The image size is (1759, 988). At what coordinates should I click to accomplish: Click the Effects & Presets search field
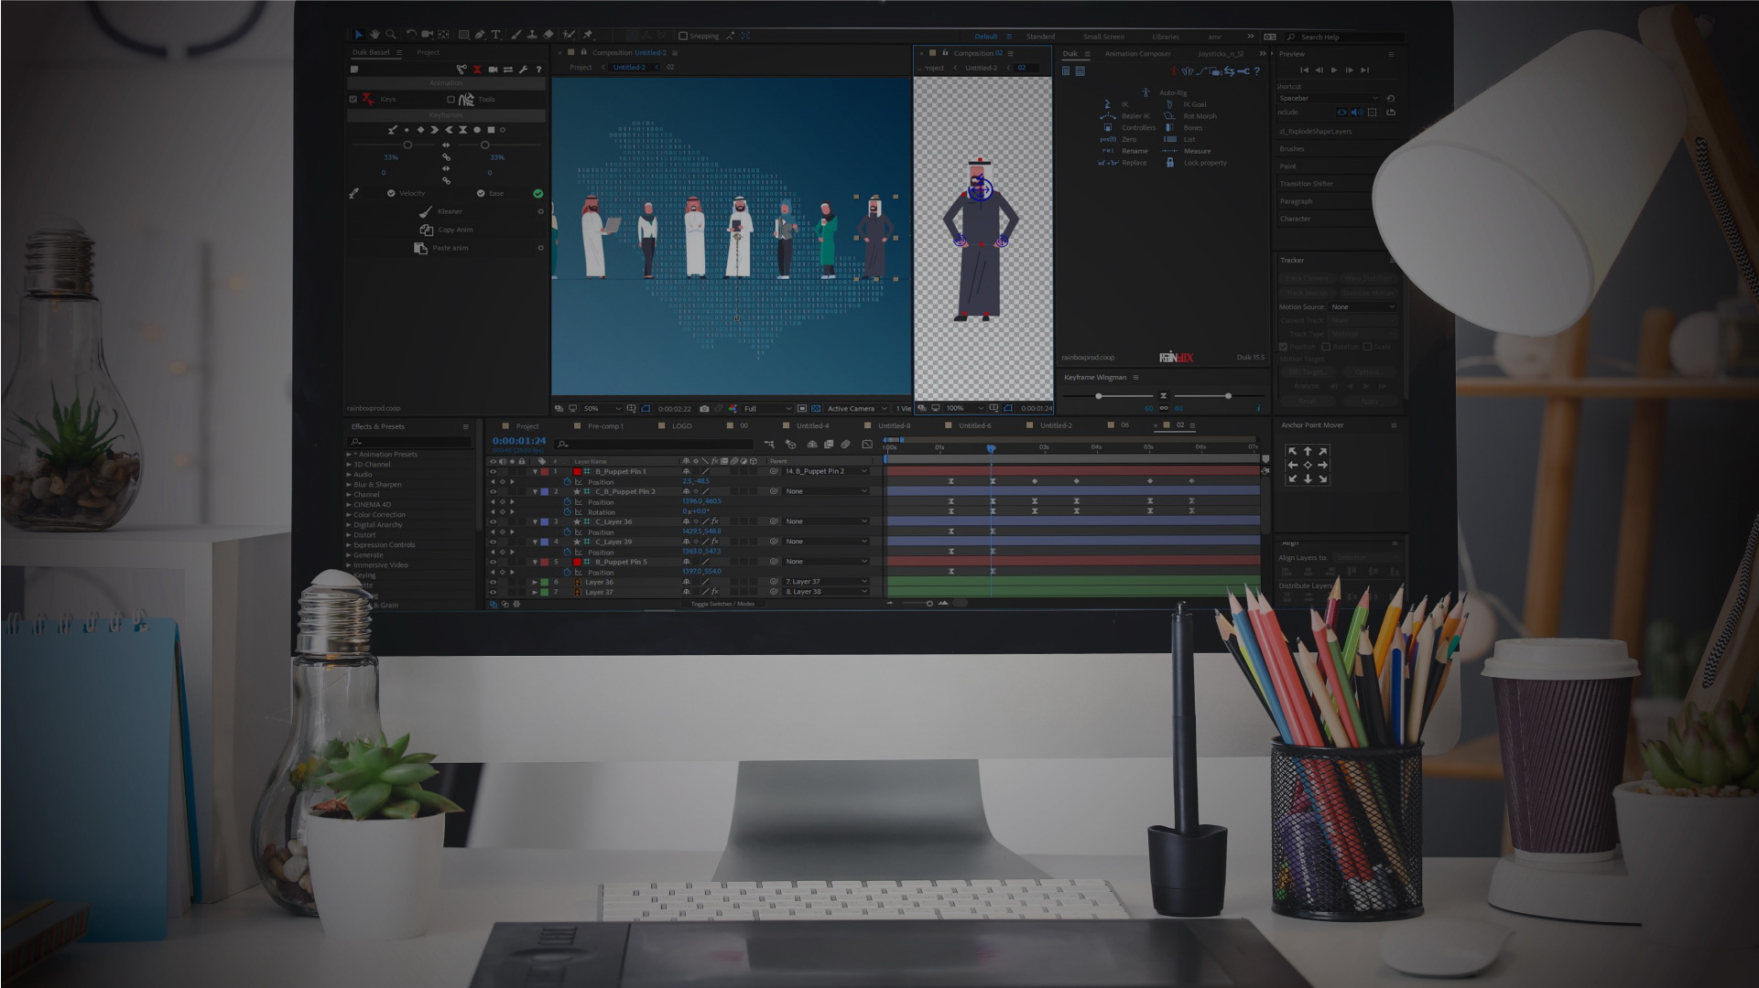pyautogui.click(x=407, y=441)
